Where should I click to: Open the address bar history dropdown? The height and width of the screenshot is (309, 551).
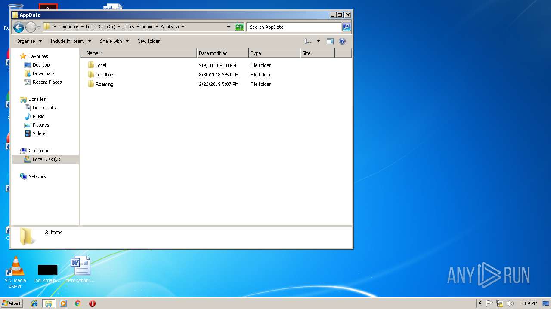(229, 27)
